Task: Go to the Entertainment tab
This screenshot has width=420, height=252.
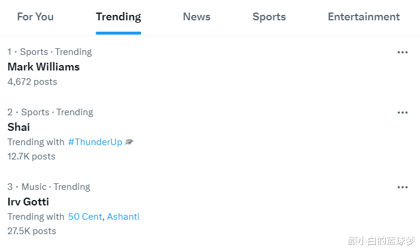Action: tap(364, 17)
